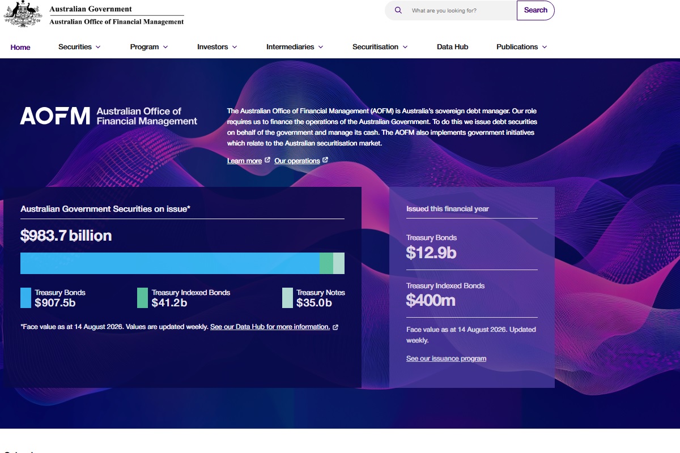Click the green segment of the securities bar

326,263
